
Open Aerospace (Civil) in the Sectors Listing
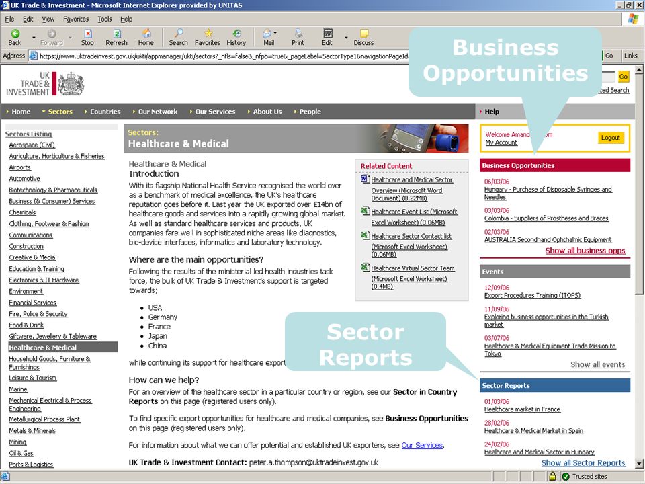(32, 145)
